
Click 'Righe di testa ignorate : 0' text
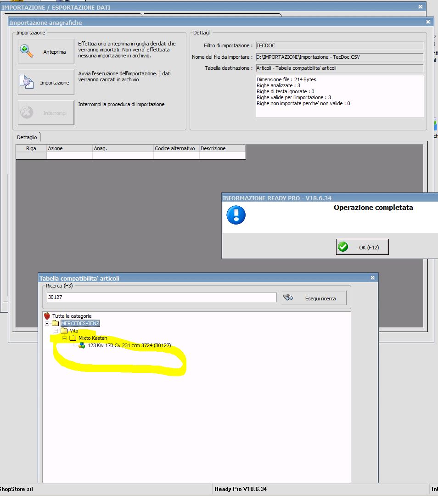[285, 91]
